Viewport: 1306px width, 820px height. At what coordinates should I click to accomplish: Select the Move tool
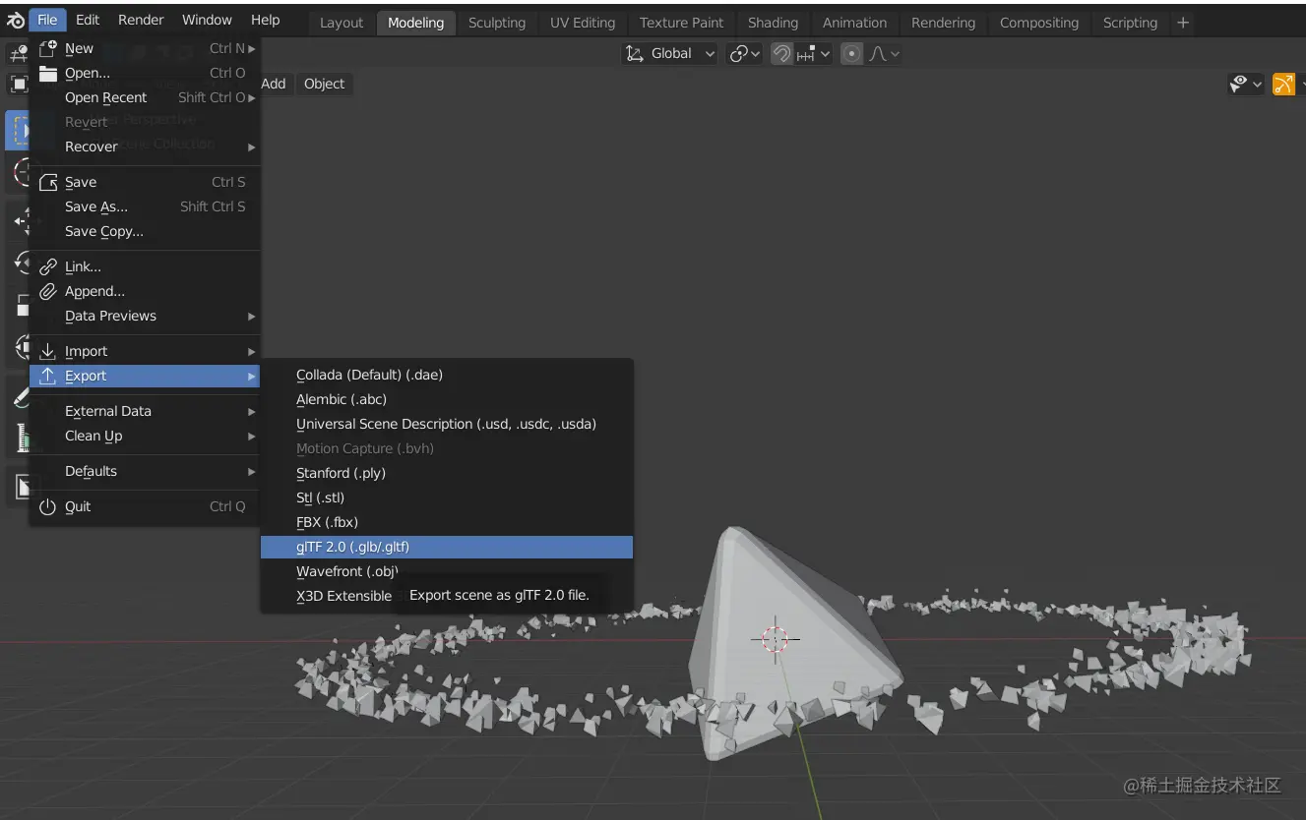pyautogui.click(x=18, y=220)
